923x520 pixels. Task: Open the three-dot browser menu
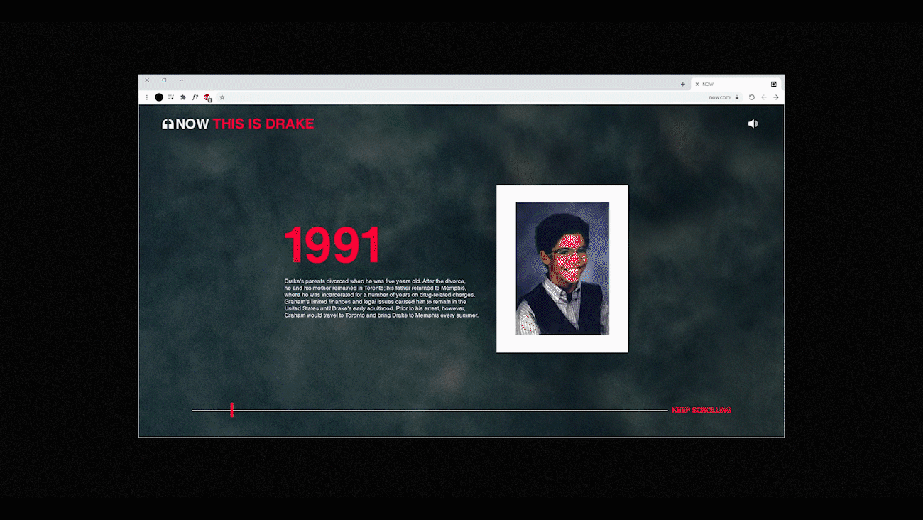[147, 97]
